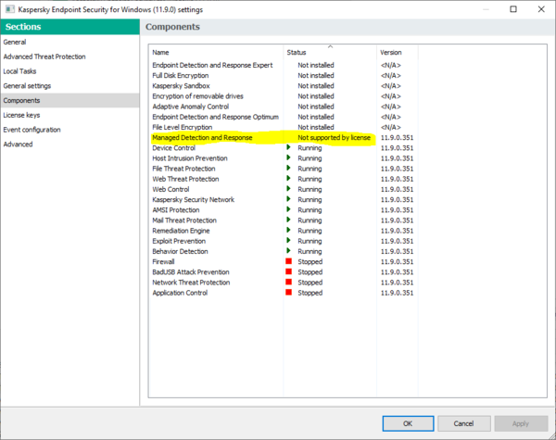Click the Running icon for Kaspersky Security Network
This screenshot has height=440, width=556.
[288, 199]
